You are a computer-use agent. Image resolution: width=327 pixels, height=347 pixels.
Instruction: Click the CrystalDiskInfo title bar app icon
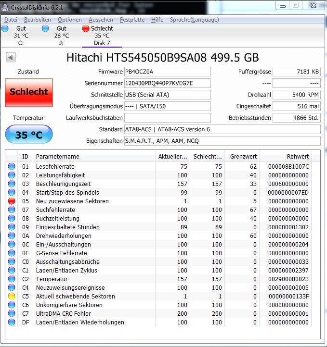pos(5,7)
